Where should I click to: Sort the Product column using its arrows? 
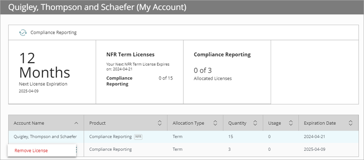point(160,123)
